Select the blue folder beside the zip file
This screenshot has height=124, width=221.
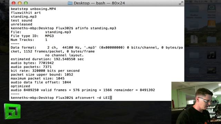click(x=211, y=40)
